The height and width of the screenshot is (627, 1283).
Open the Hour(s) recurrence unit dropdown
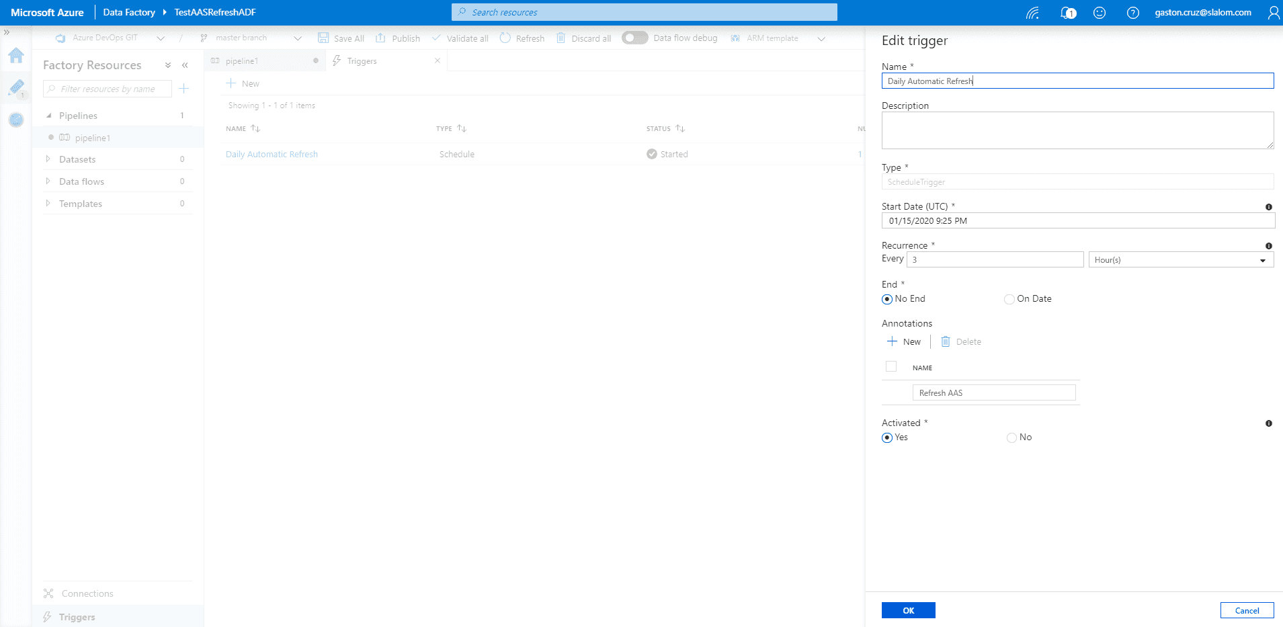pyautogui.click(x=1181, y=259)
